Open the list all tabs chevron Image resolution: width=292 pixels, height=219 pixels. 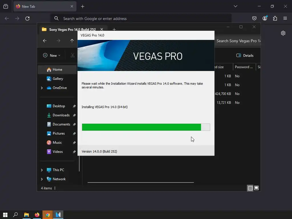235,6
